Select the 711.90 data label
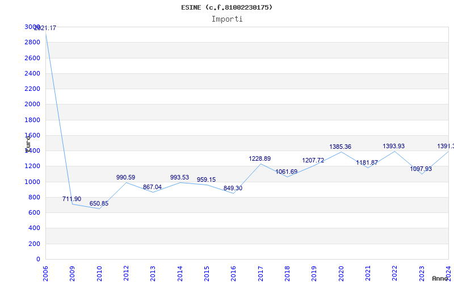The width and height of the screenshot is (454, 284). click(72, 199)
